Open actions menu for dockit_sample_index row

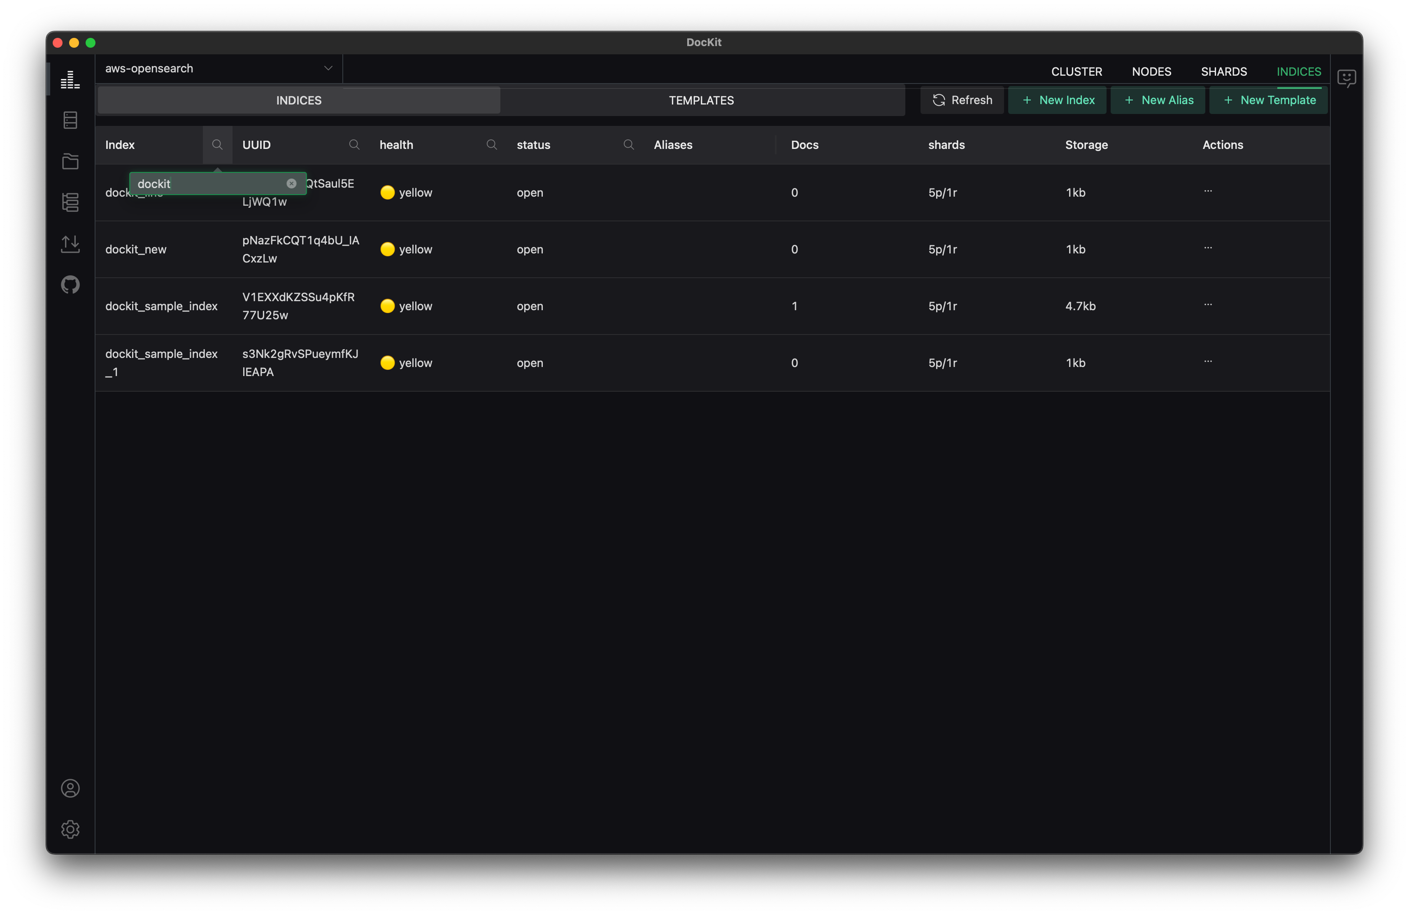[1208, 304]
